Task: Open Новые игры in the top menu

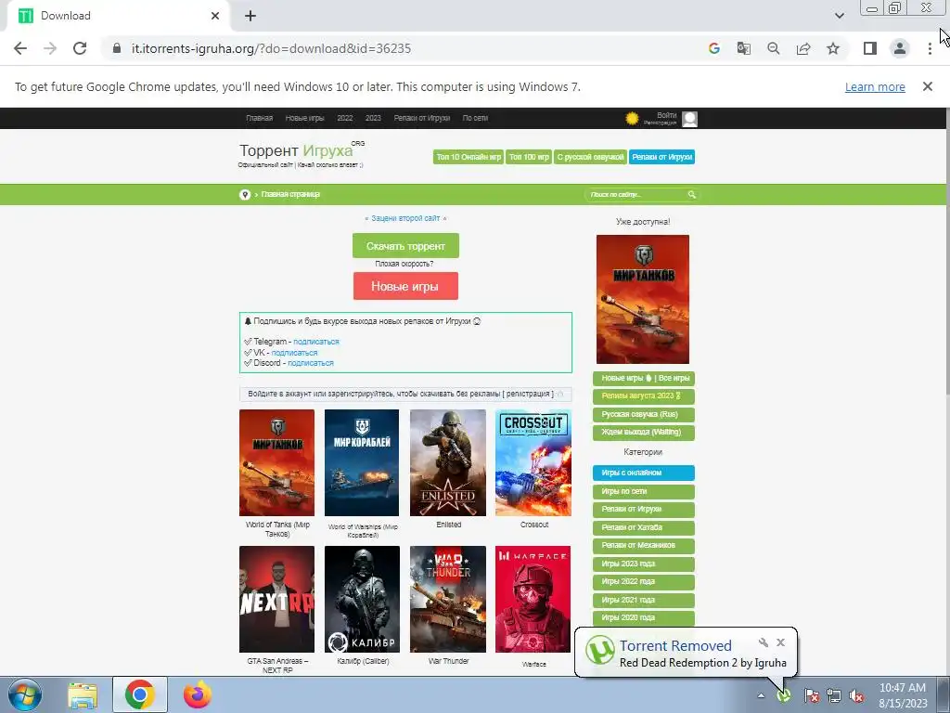Action: point(304,118)
